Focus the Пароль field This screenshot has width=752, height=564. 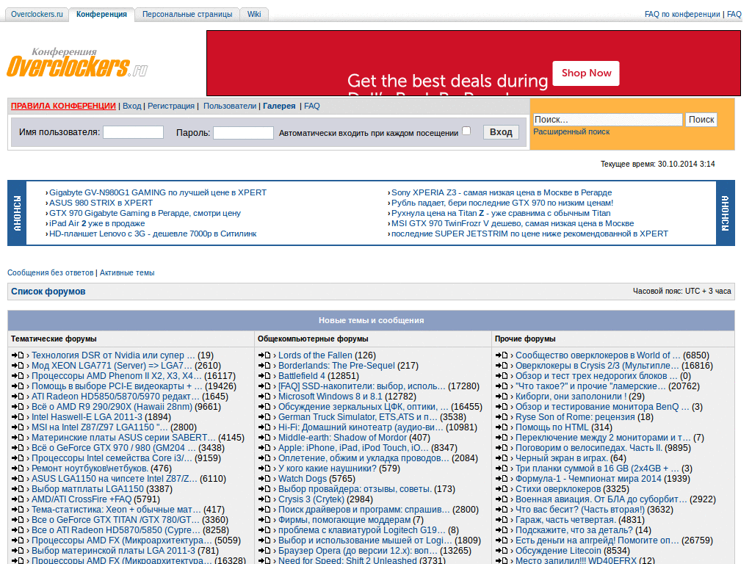tap(243, 133)
